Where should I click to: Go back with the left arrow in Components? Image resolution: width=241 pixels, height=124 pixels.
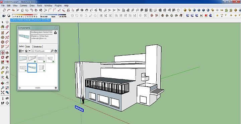pyautogui.click(x=19, y=88)
